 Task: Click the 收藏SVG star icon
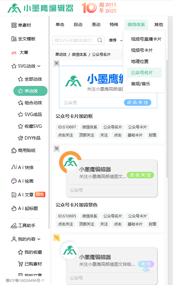[x=20, y=126]
